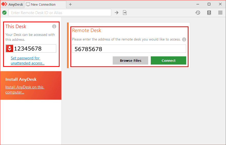Maximize the AnyDesk window
Viewport: 226px width, 145px height.
209,4
